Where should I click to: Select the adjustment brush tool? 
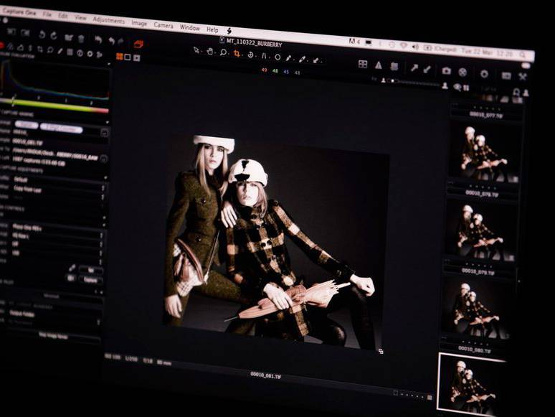tap(302, 59)
